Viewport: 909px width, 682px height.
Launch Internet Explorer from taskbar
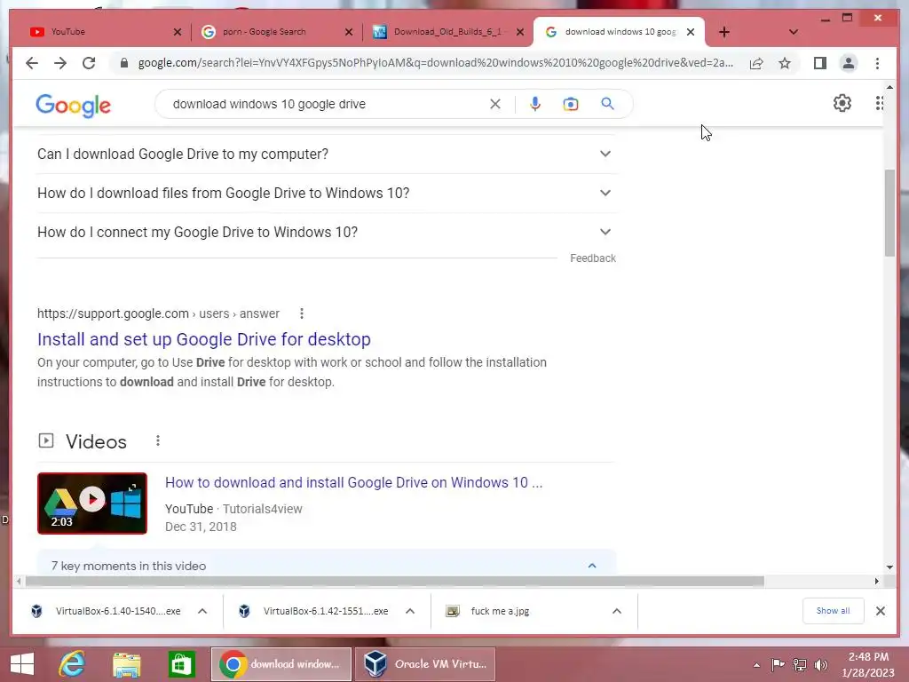click(x=73, y=664)
